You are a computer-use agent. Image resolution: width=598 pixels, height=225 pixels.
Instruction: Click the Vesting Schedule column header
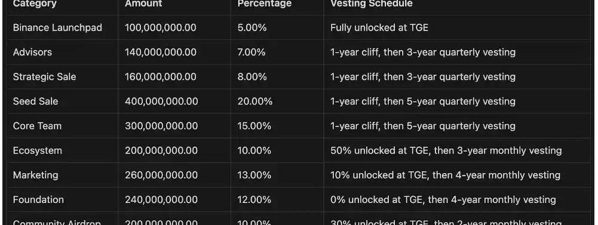372,4
